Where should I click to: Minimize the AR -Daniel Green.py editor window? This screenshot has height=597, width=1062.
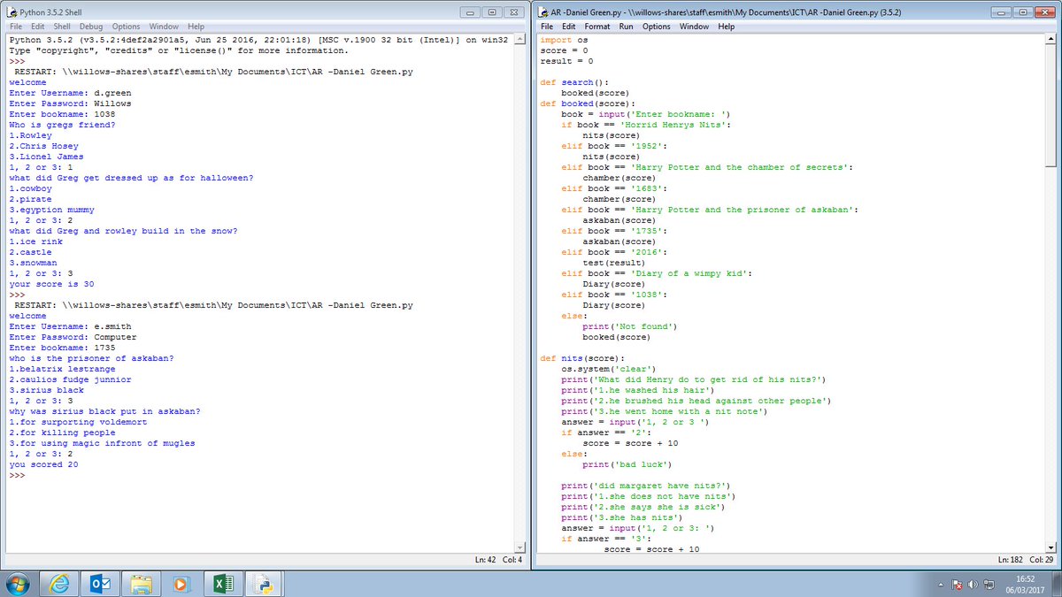pos(1003,12)
